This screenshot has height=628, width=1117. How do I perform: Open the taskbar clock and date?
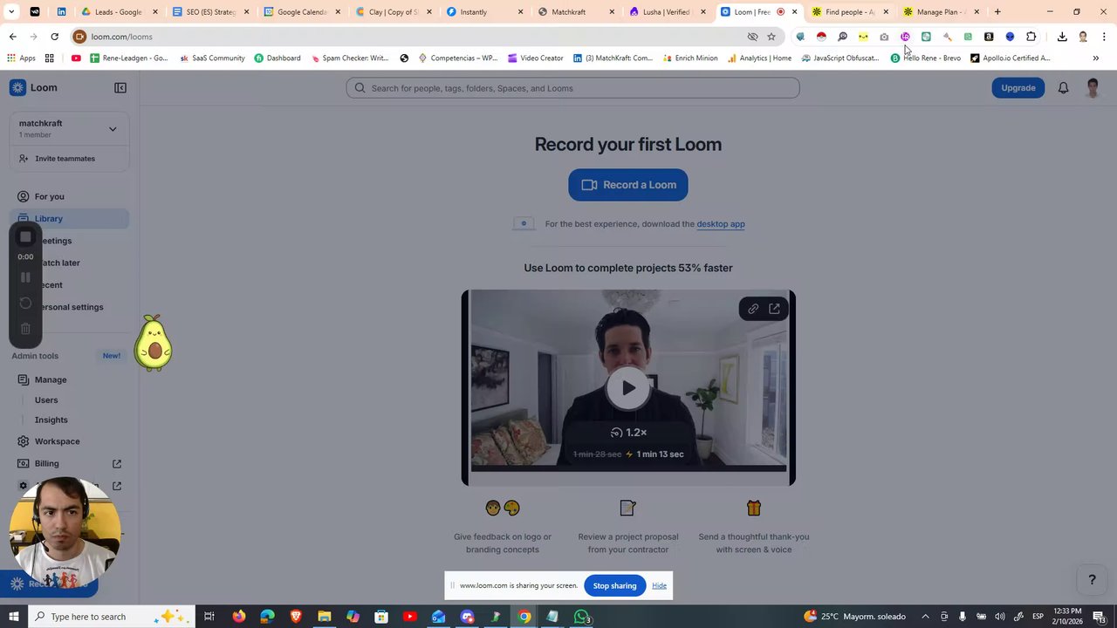[x=1067, y=617]
